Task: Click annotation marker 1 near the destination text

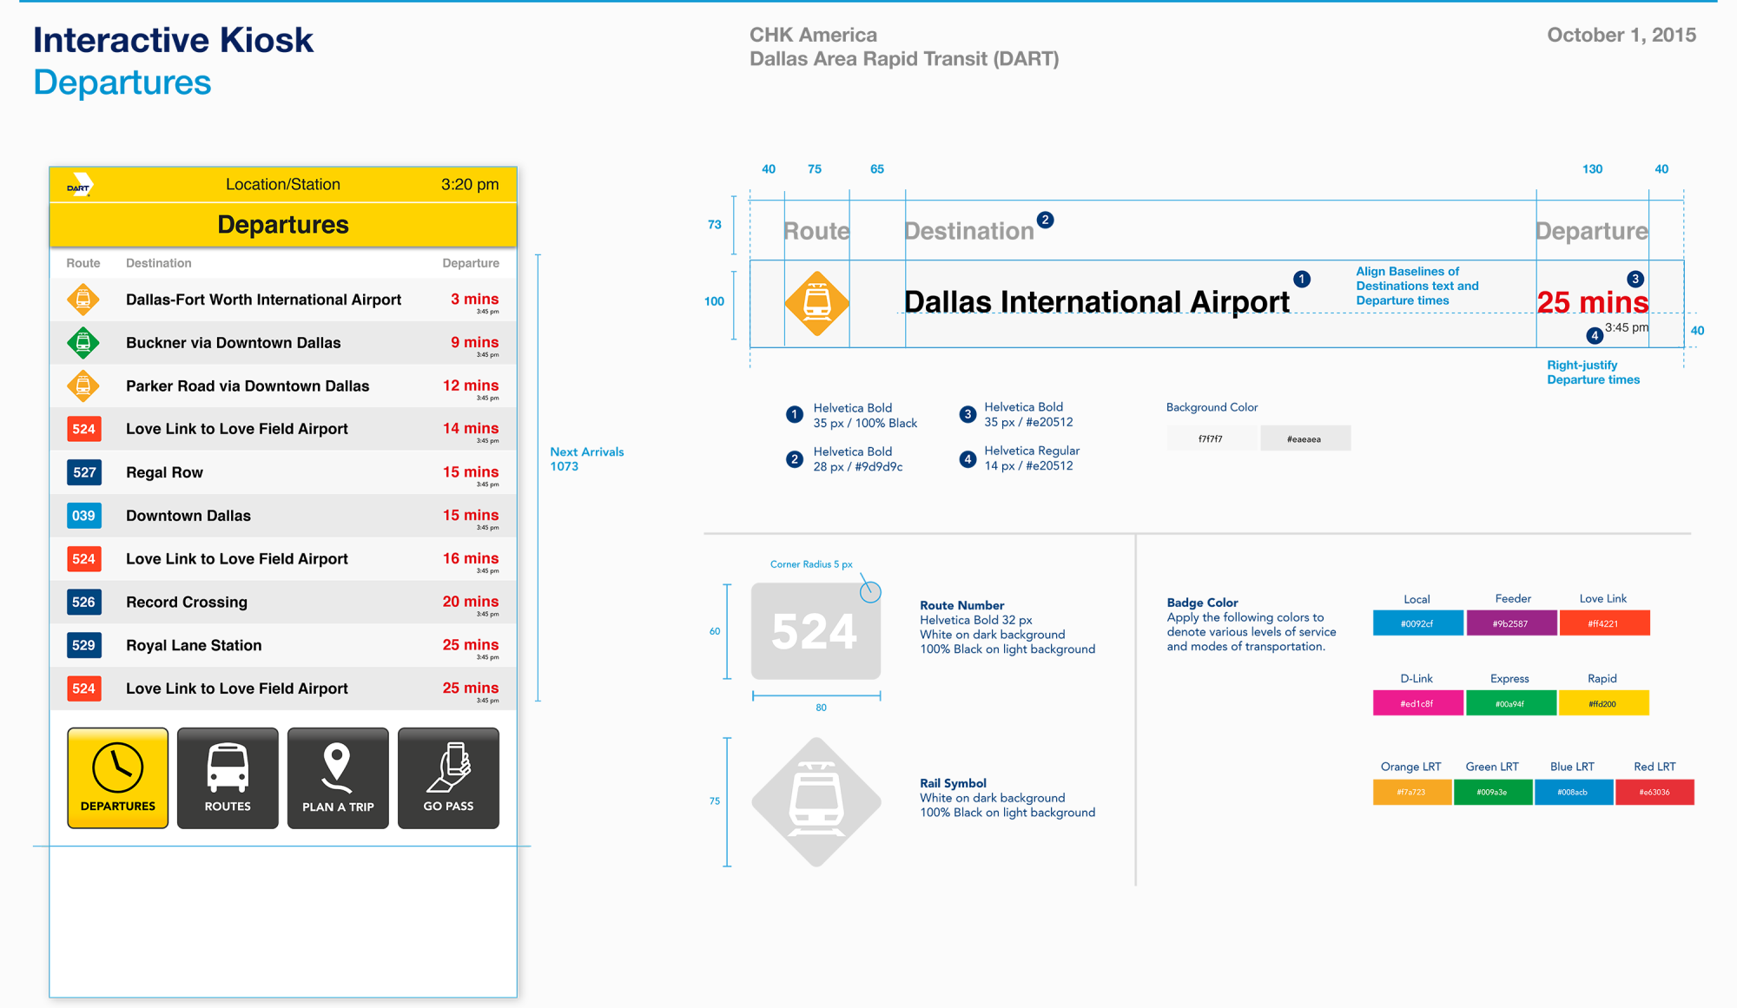Action: (1301, 279)
